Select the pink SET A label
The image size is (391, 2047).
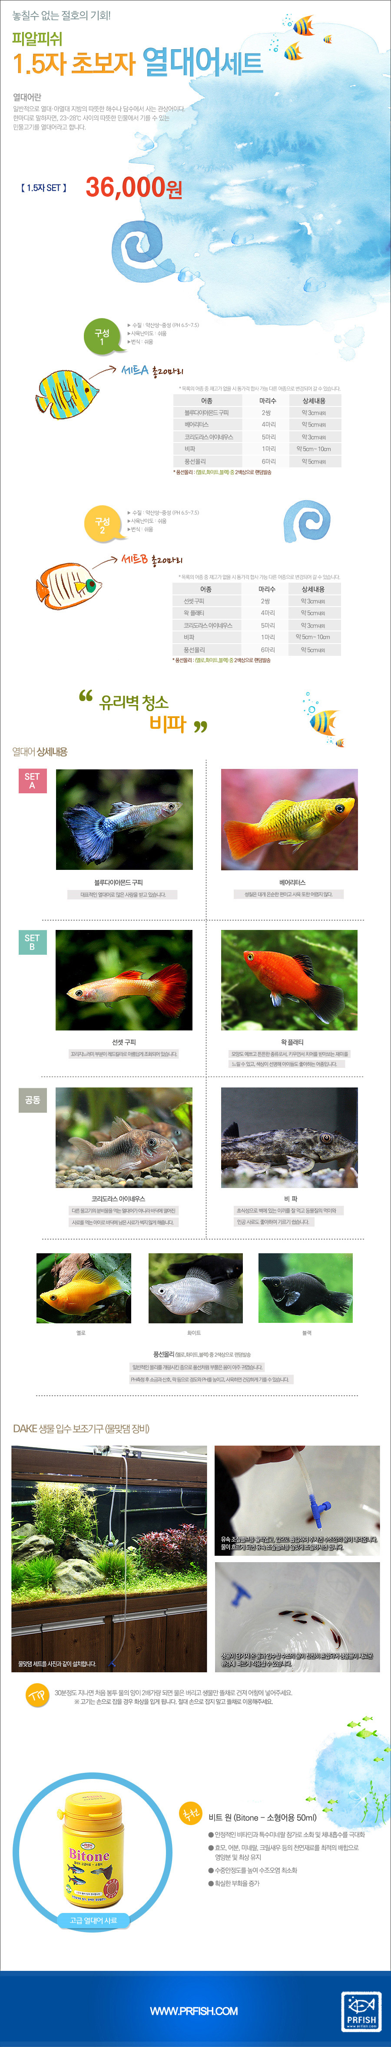click(33, 780)
